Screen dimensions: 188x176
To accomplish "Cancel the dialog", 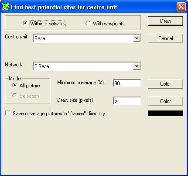I will click(x=165, y=38).
